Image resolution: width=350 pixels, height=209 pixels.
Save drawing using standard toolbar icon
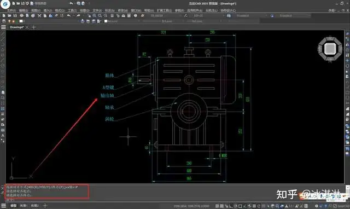(15, 16)
